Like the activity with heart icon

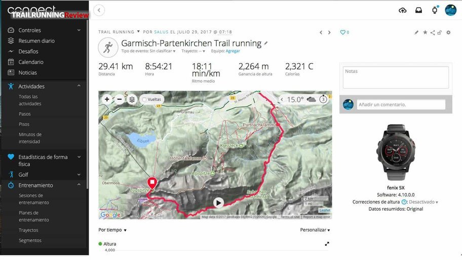(342, 32)
